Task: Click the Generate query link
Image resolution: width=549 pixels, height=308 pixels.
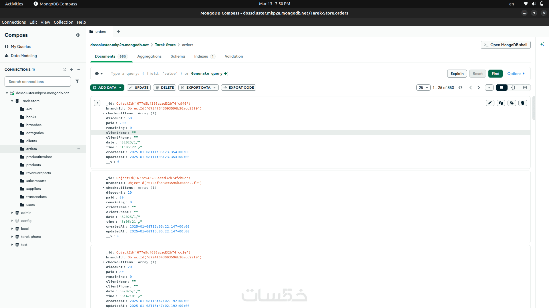Action: point(207,74)
